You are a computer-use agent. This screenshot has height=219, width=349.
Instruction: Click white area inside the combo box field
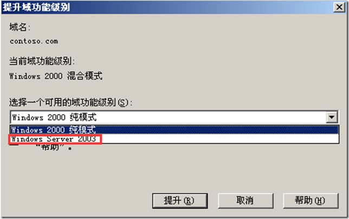click(210, 117)
